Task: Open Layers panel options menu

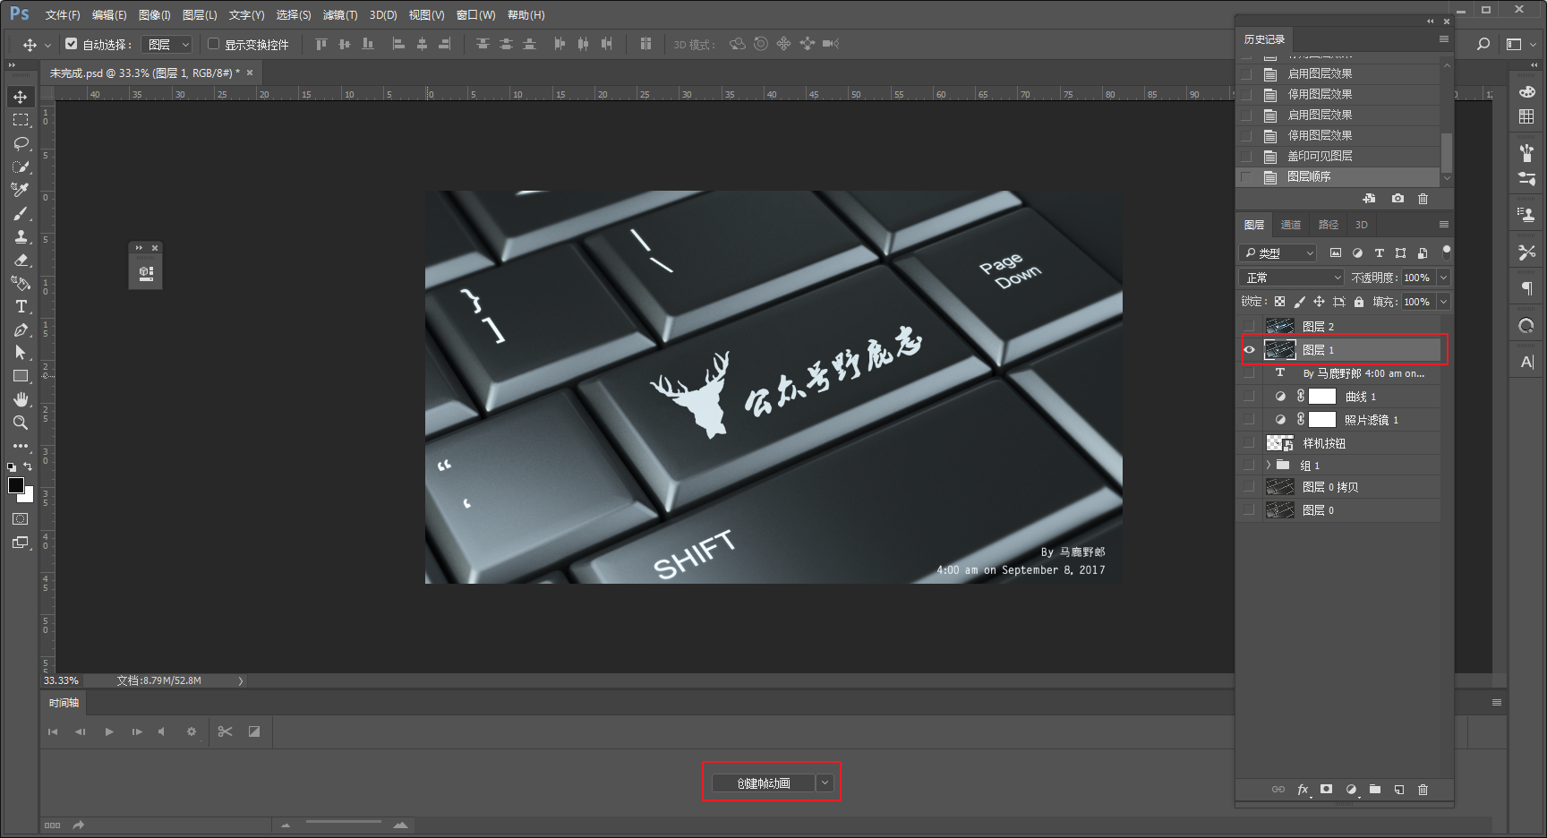Action: tap(1443, 224)
